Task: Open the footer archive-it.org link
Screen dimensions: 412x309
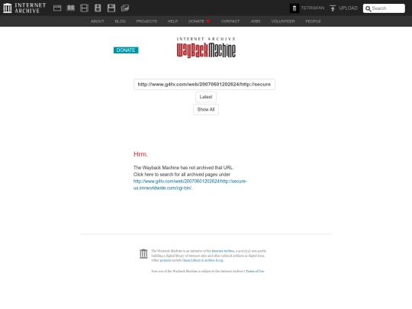Action: [214, 260]
